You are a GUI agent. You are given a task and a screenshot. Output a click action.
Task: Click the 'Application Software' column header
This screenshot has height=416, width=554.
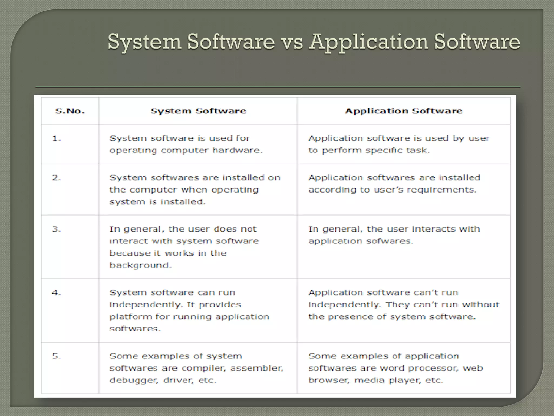point(404,111)
